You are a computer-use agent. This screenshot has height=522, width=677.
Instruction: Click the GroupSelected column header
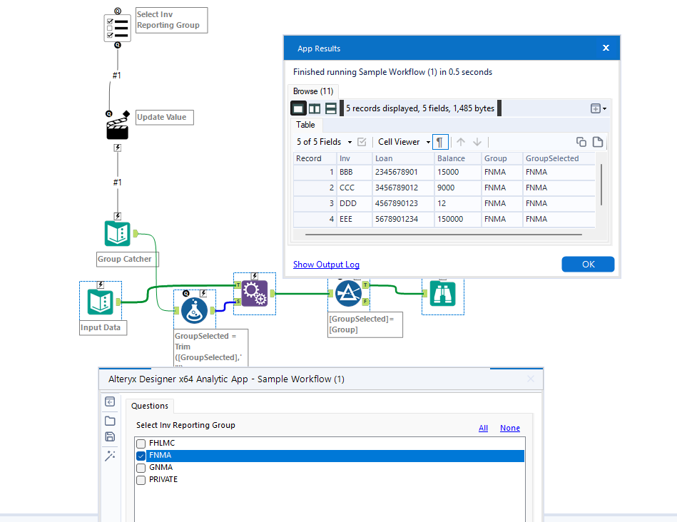[x=559, y=158]
